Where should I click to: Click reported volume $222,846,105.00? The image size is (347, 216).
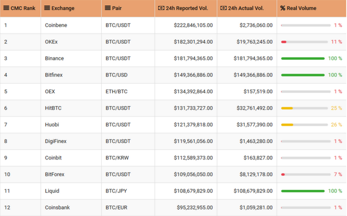tap(193, 25)
